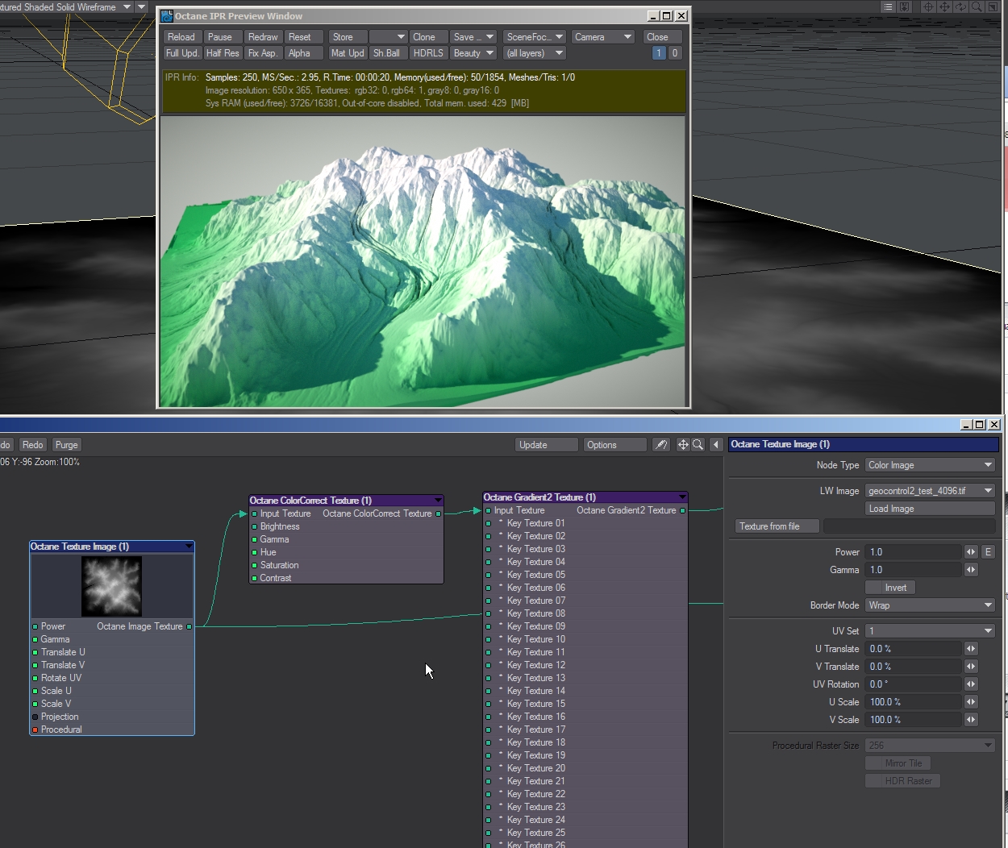Viewport: 1008px width, 848px height.
Task: Open the Camera dropdown menu
Action: (x=603, y=37)
